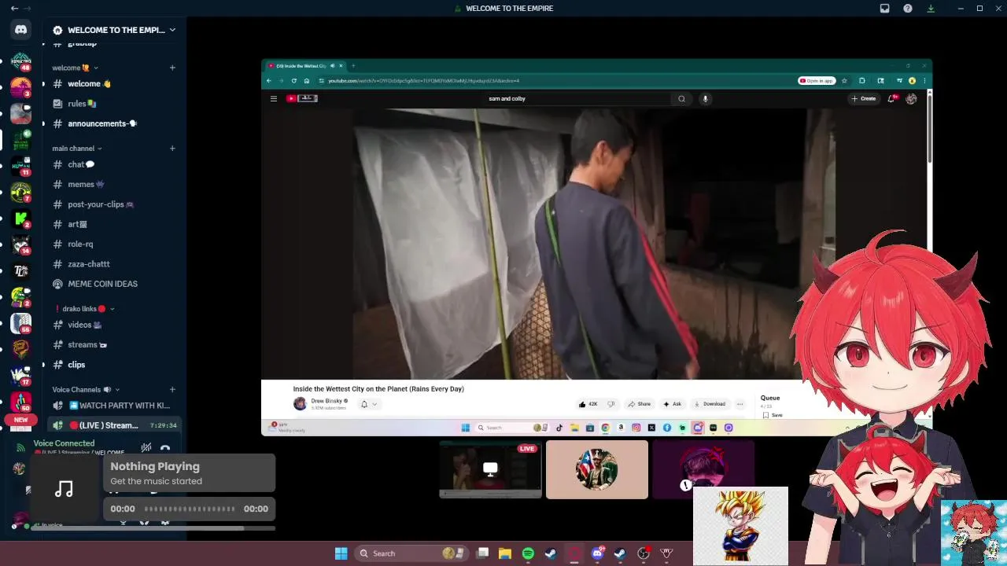Bookmark page with the star icon
This screenshot has height=566, width=1007.
tap(844, 80)
